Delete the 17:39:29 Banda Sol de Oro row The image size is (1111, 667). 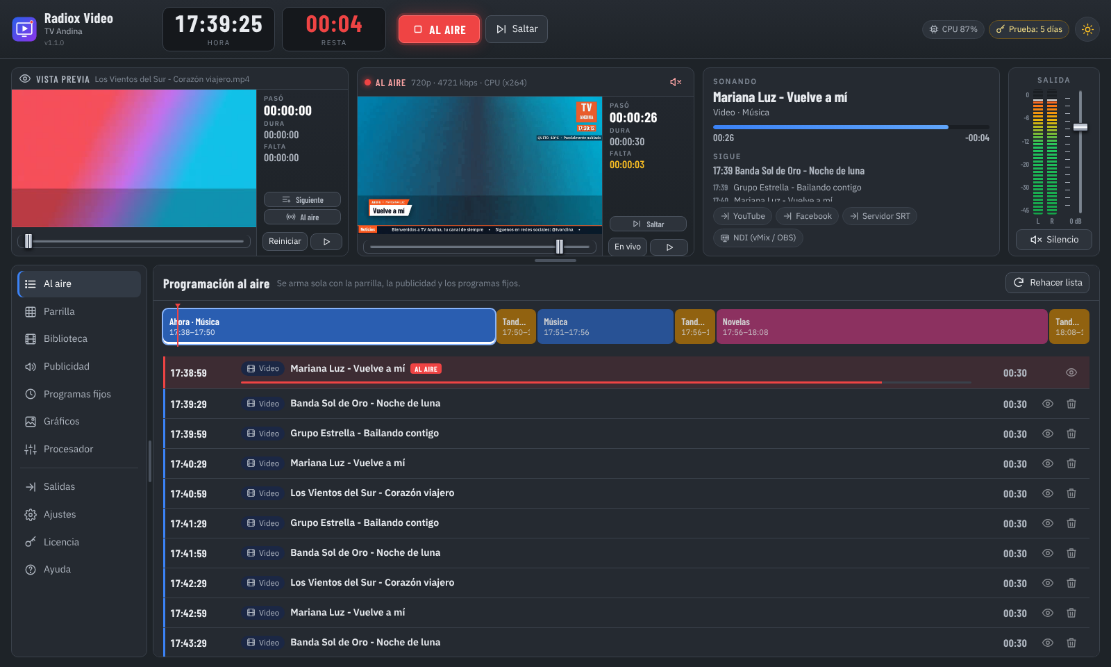pyautogui.click(x=1071, y=404)
